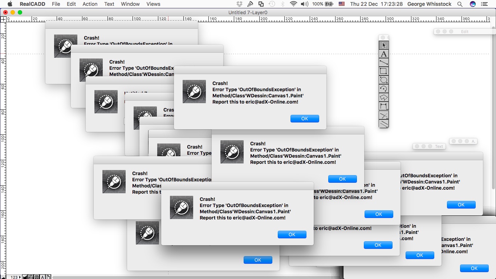496x279 pixels.
Task: Select the Line drawing tool
Action: 384,62
